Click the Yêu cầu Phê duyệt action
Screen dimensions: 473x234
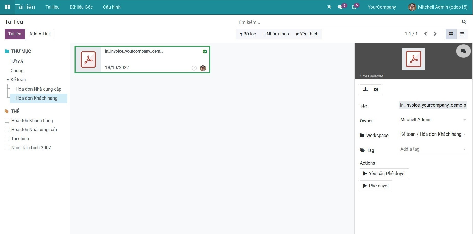point(384,174)
